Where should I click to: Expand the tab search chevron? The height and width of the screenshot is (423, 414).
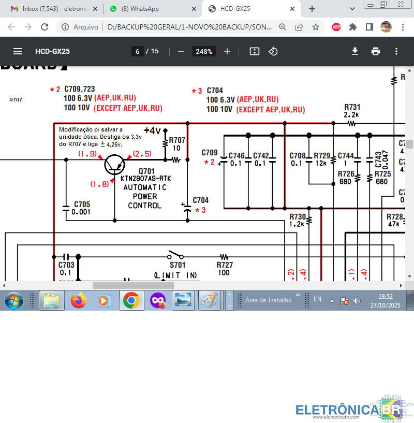tap(352, 9)
